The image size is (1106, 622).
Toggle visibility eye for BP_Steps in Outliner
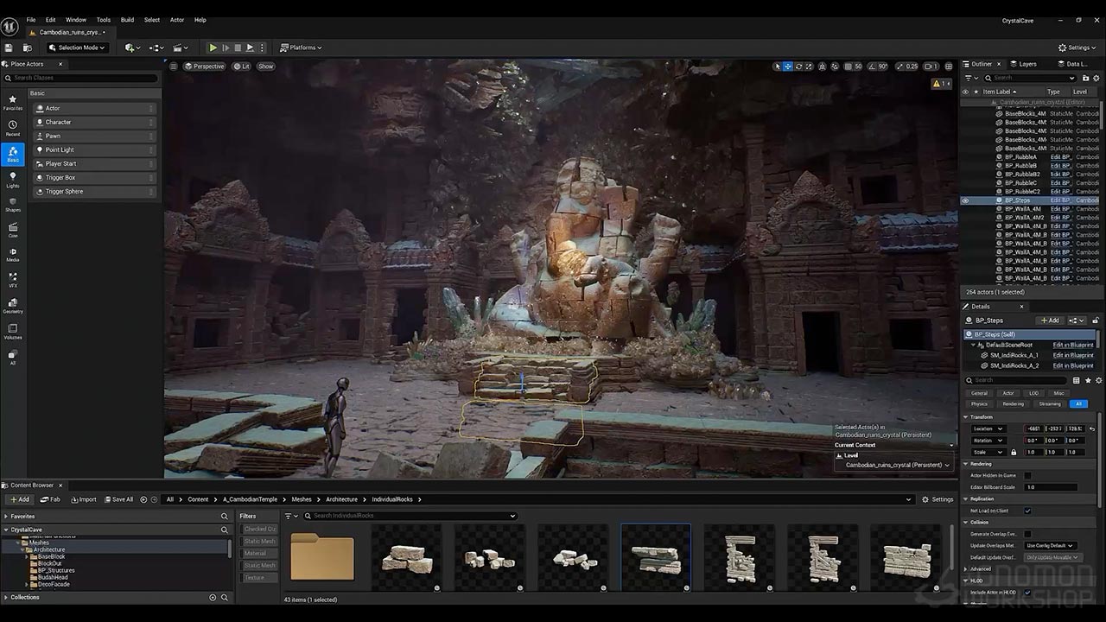click(x=966, y=200)
